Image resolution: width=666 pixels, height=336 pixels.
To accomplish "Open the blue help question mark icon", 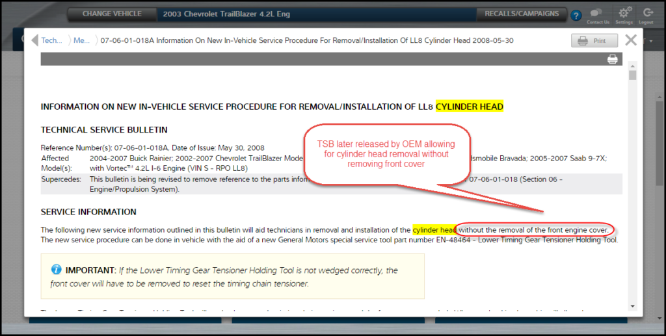I will coord(576,16).
